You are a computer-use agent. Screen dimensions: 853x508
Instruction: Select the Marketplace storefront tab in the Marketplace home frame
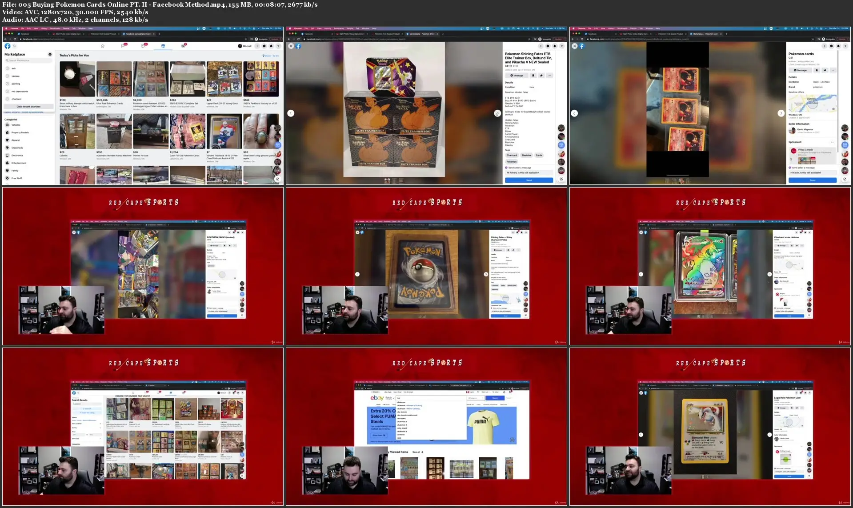tap(163, 46)
